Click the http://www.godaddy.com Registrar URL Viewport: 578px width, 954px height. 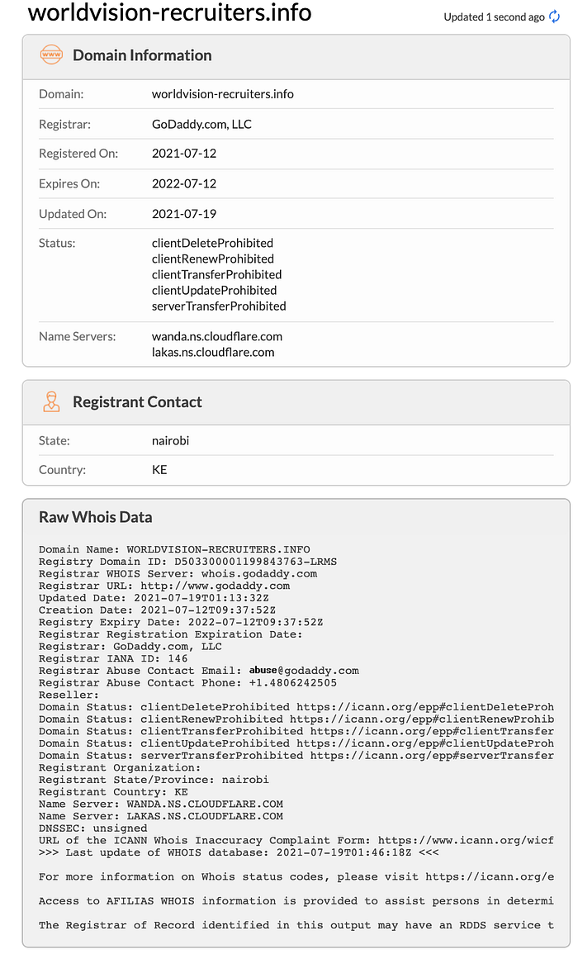(x=216, y=586)
